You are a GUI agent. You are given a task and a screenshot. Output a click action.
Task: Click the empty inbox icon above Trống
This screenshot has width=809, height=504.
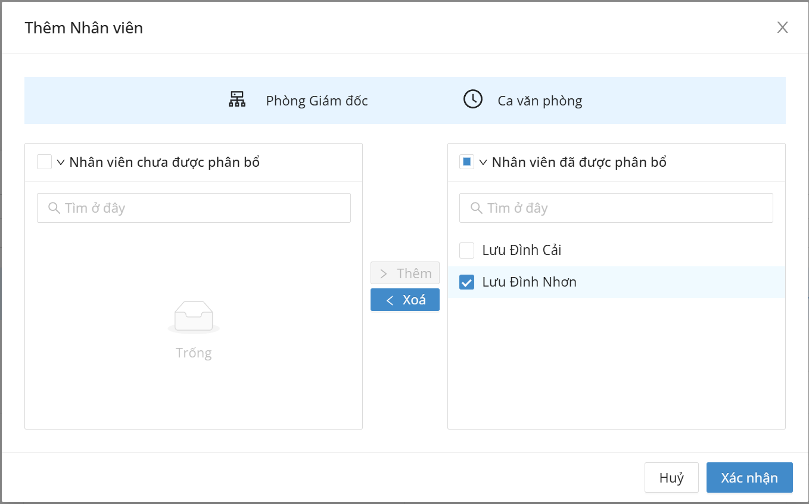click(194, 316)
